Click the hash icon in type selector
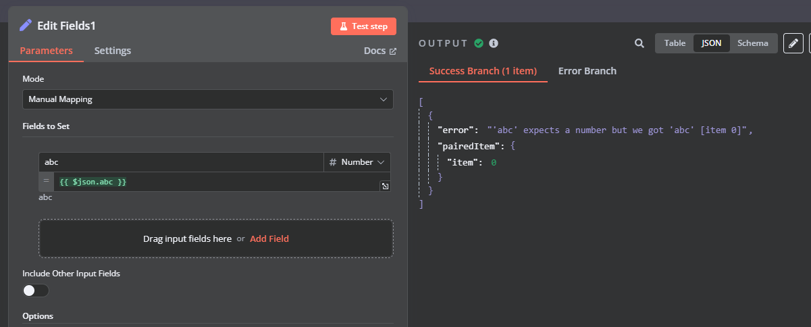The width and height of the screenshot is (811, 327). point(333,162)
